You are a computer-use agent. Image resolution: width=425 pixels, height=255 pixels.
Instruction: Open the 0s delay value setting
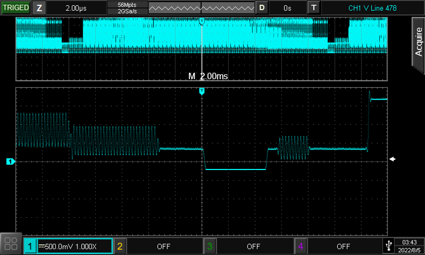tap(287, 8)
